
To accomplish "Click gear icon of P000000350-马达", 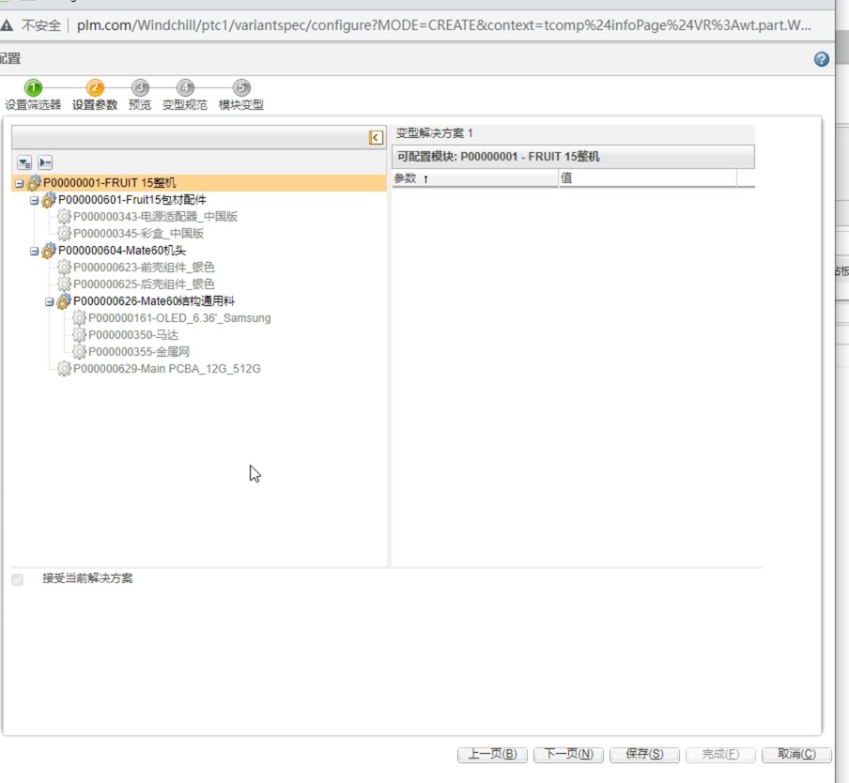I will (x=79, y=335).
